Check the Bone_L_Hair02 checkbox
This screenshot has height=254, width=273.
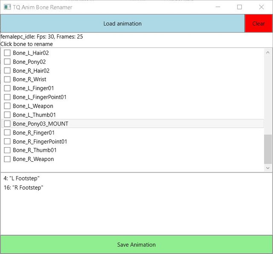[x=7, y=53]
